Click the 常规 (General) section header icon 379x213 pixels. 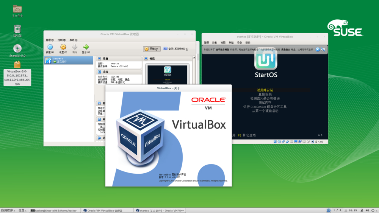pyautogui.click(x=99, y=59)
